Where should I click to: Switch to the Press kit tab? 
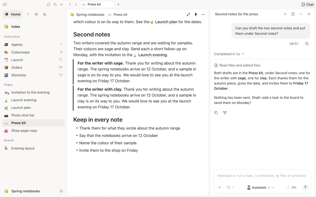click(x=97, y=4)
